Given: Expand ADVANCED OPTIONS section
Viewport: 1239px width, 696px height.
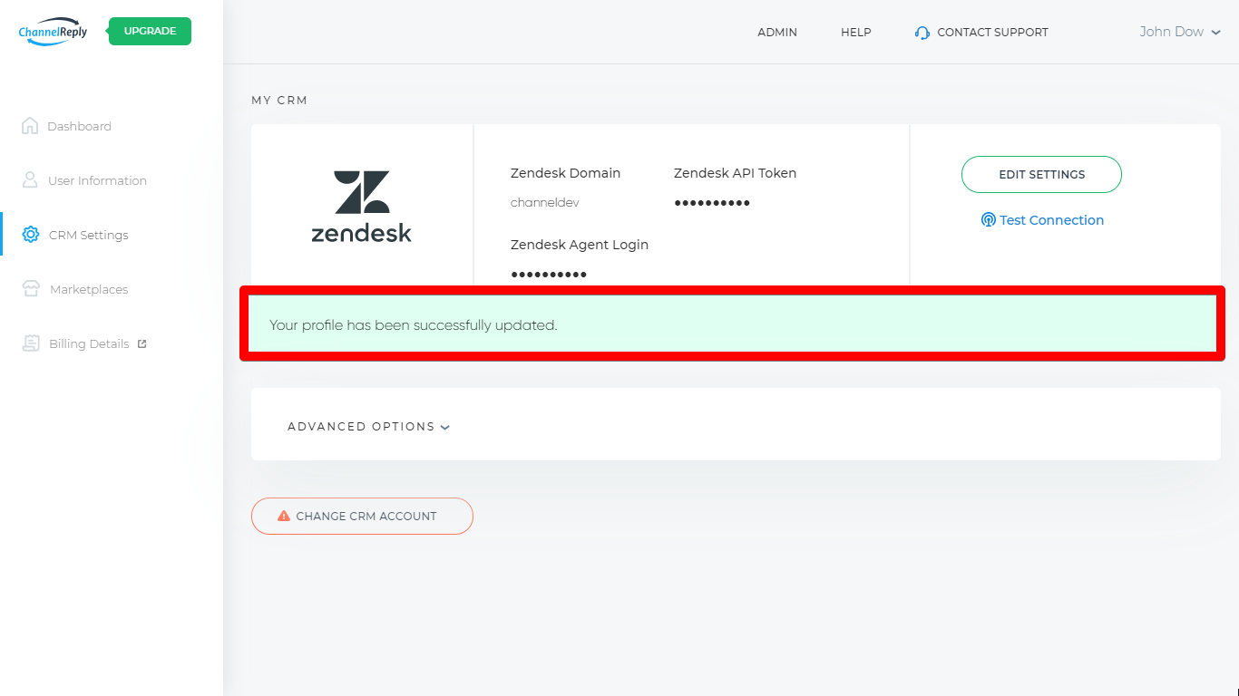Looking at the screenshot, I should 369,427.
